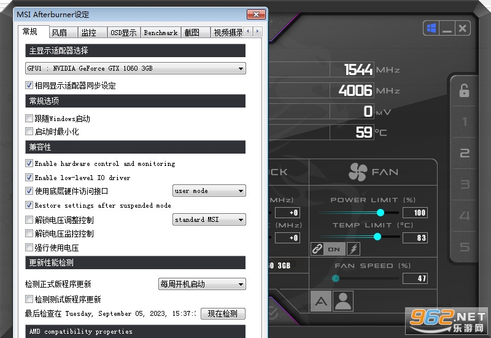Screen dimensions: 491x338
Task: Check the start minimized option
Action: point(29,131)
